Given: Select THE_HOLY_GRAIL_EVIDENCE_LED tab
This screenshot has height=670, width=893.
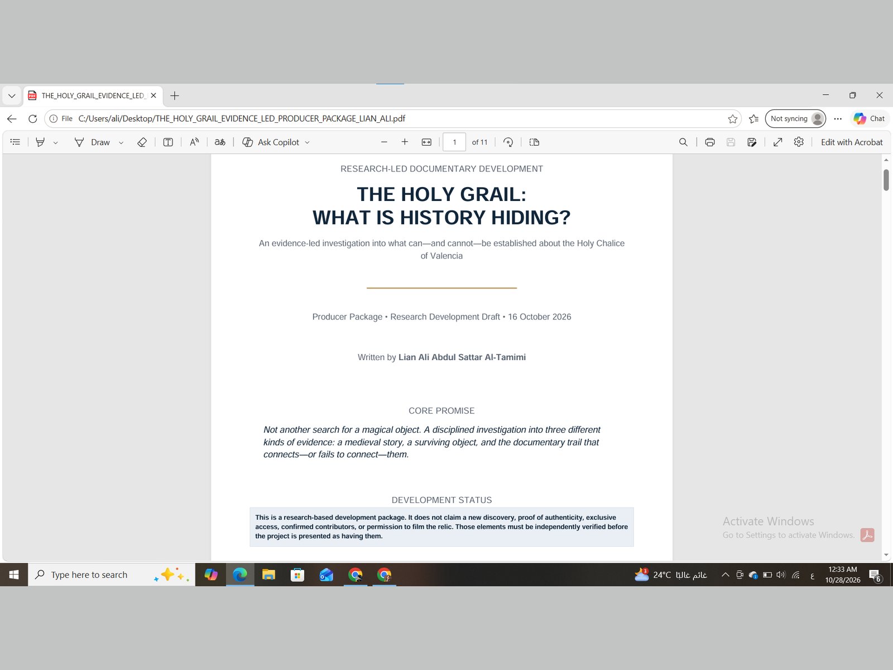Looking at the screenshot, I should [x=93, y=95].
